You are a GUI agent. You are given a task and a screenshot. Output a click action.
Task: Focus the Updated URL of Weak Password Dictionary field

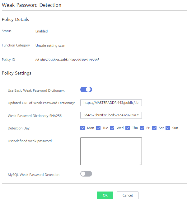111,103
